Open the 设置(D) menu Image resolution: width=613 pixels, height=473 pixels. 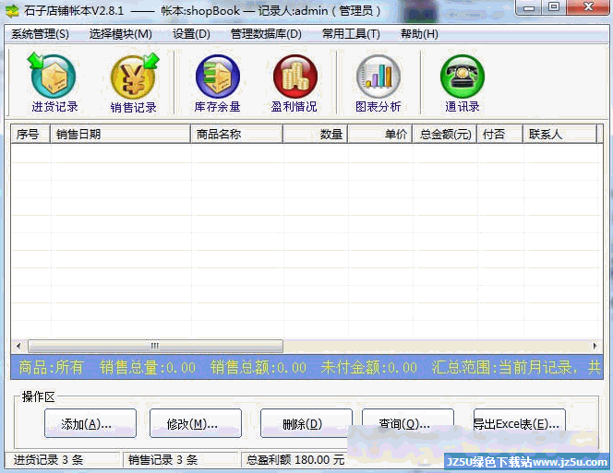pos(191,34)
